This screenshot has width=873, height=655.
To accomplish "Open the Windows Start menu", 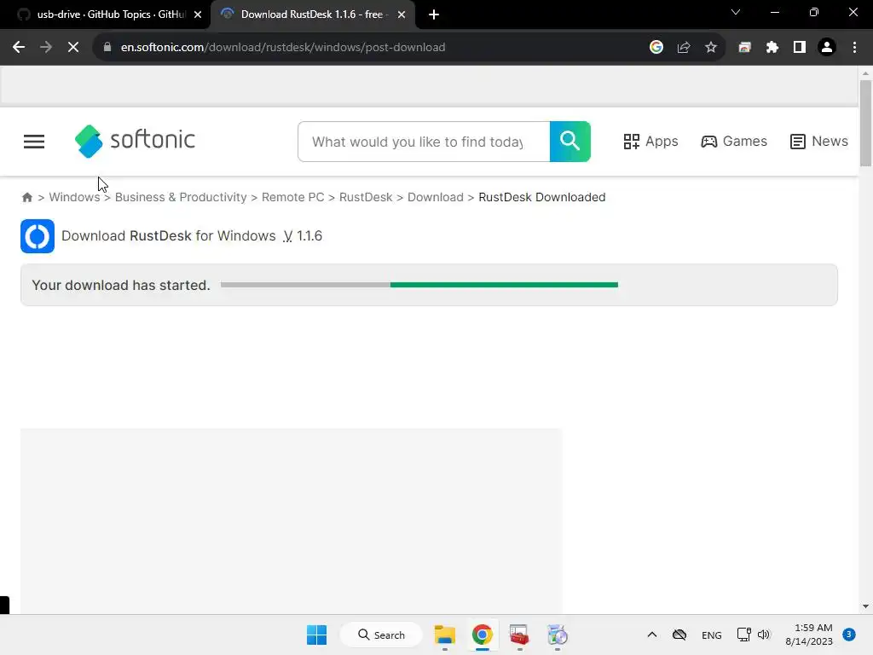I will coord(317,635).
